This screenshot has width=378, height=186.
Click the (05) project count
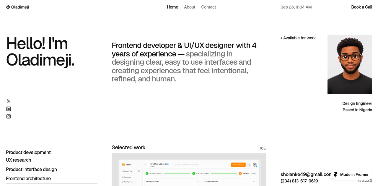click(263, 148)
